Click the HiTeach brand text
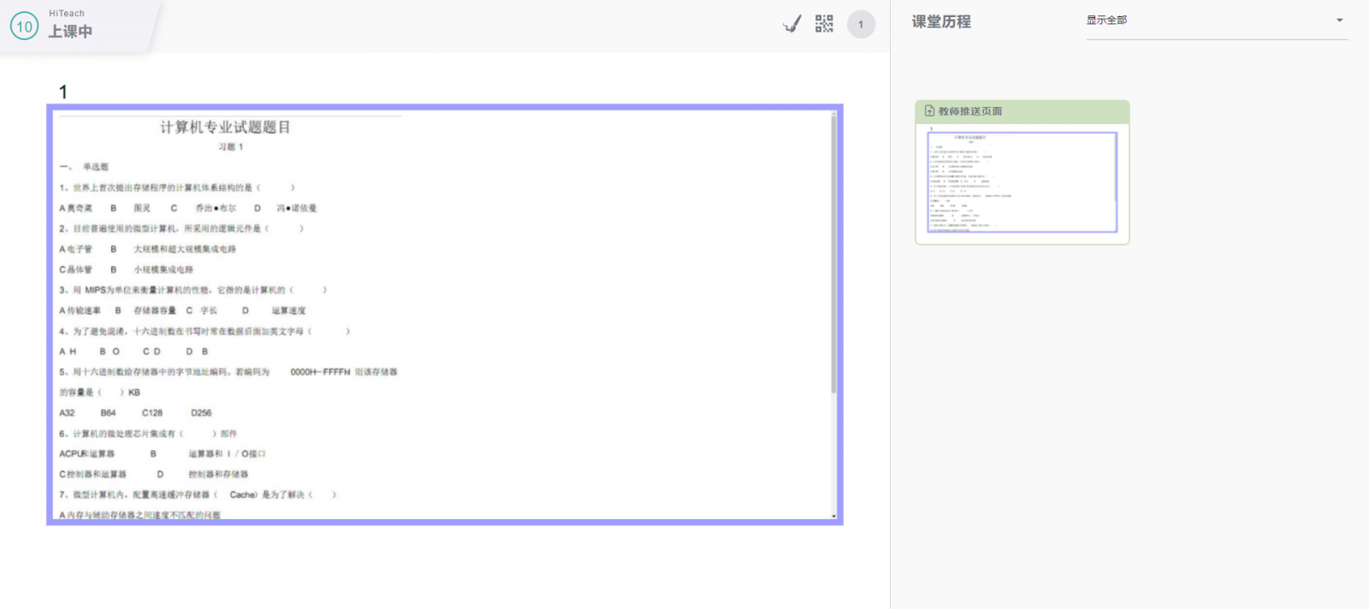1369x609 pixels. (67, 14)
